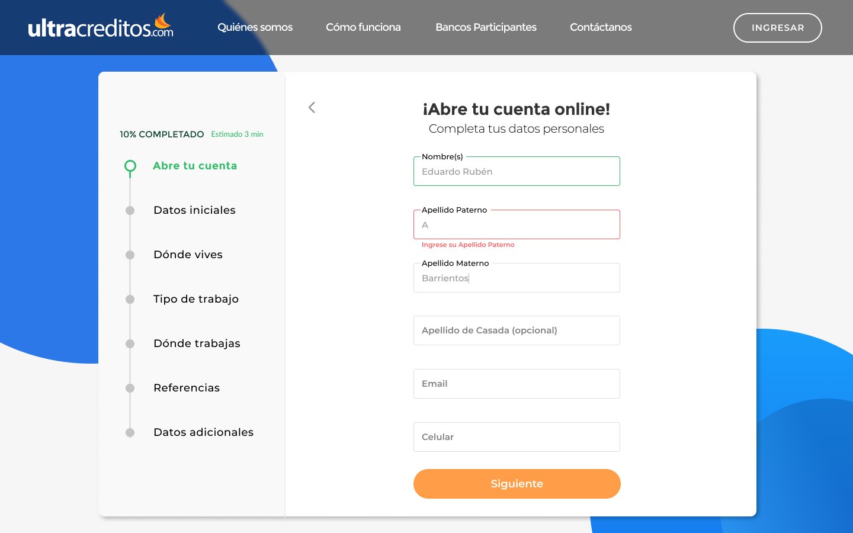Click the 'Datos adicionales' step
Image resolution: width=853 pixels, height=533 pixels.
pos(203,432)
